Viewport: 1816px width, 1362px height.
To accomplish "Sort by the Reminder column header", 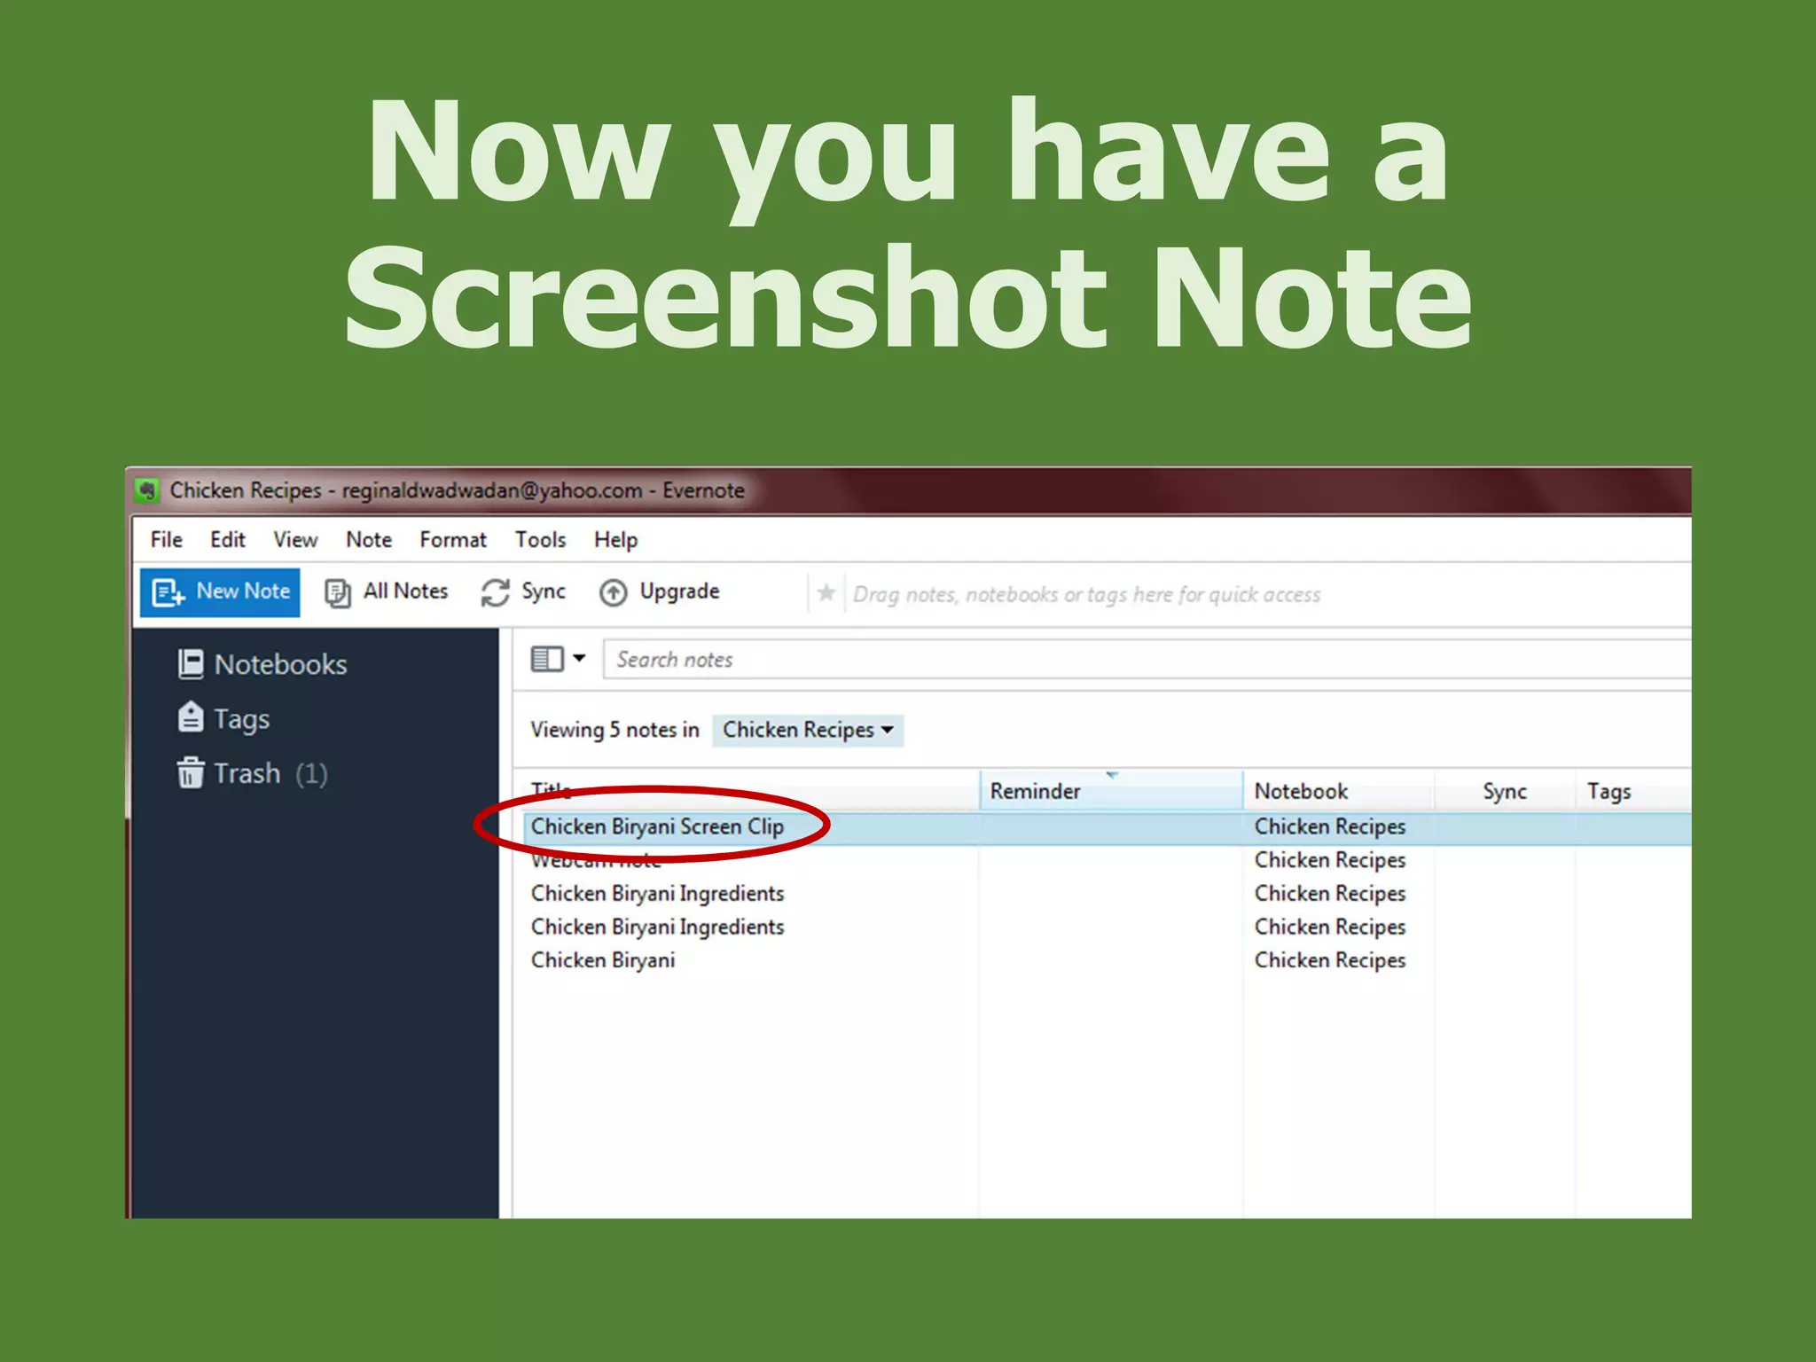I will pos(1111,790).
